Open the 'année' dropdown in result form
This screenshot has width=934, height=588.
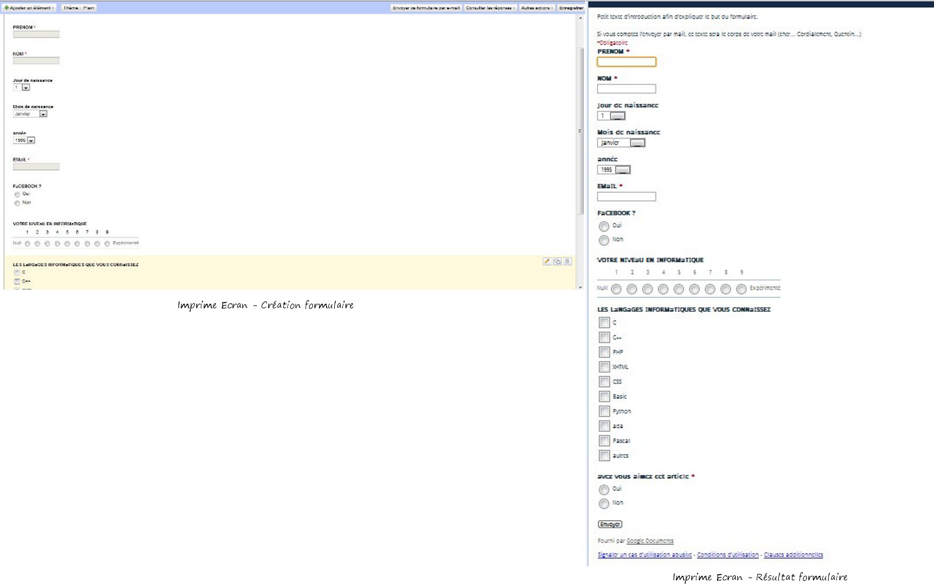tap(623, 170)
